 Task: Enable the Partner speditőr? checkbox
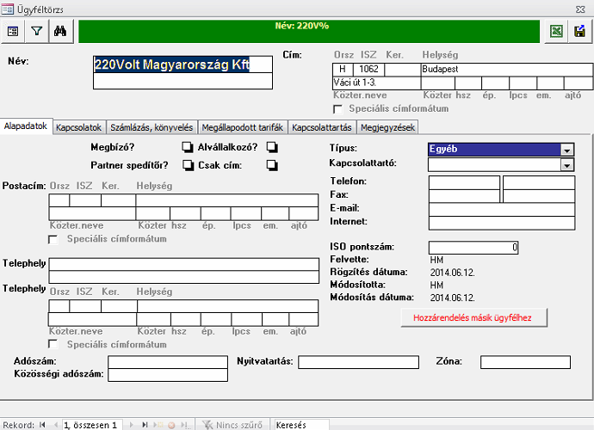click(x=189, y=165)
